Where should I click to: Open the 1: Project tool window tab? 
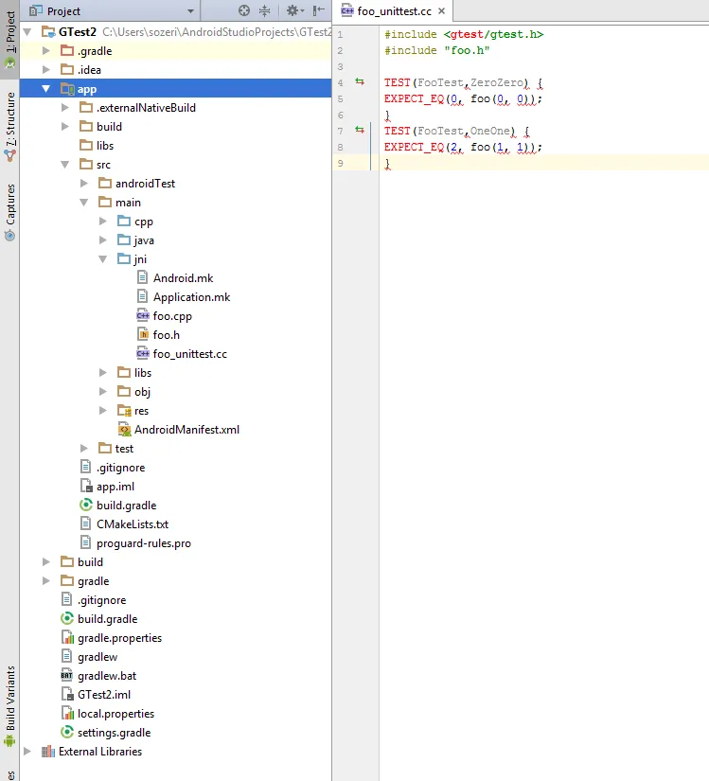10,40
